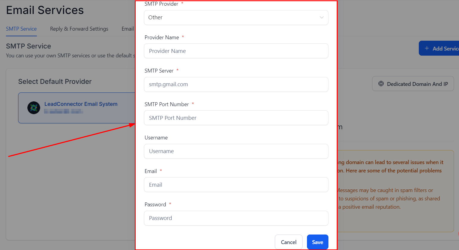Screen dimensions: 459x250
Task: Click the Username field label
Action: pos(156,138)
